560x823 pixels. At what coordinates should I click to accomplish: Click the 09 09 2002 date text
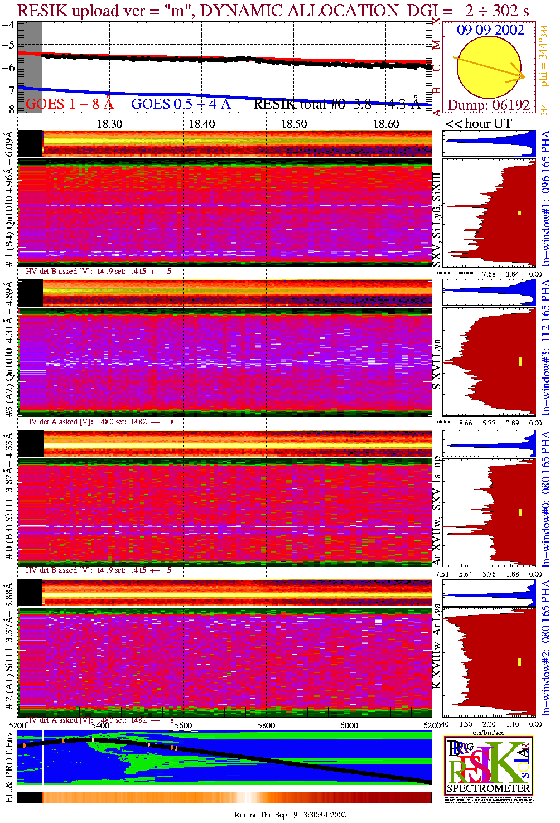click(490, 30)
